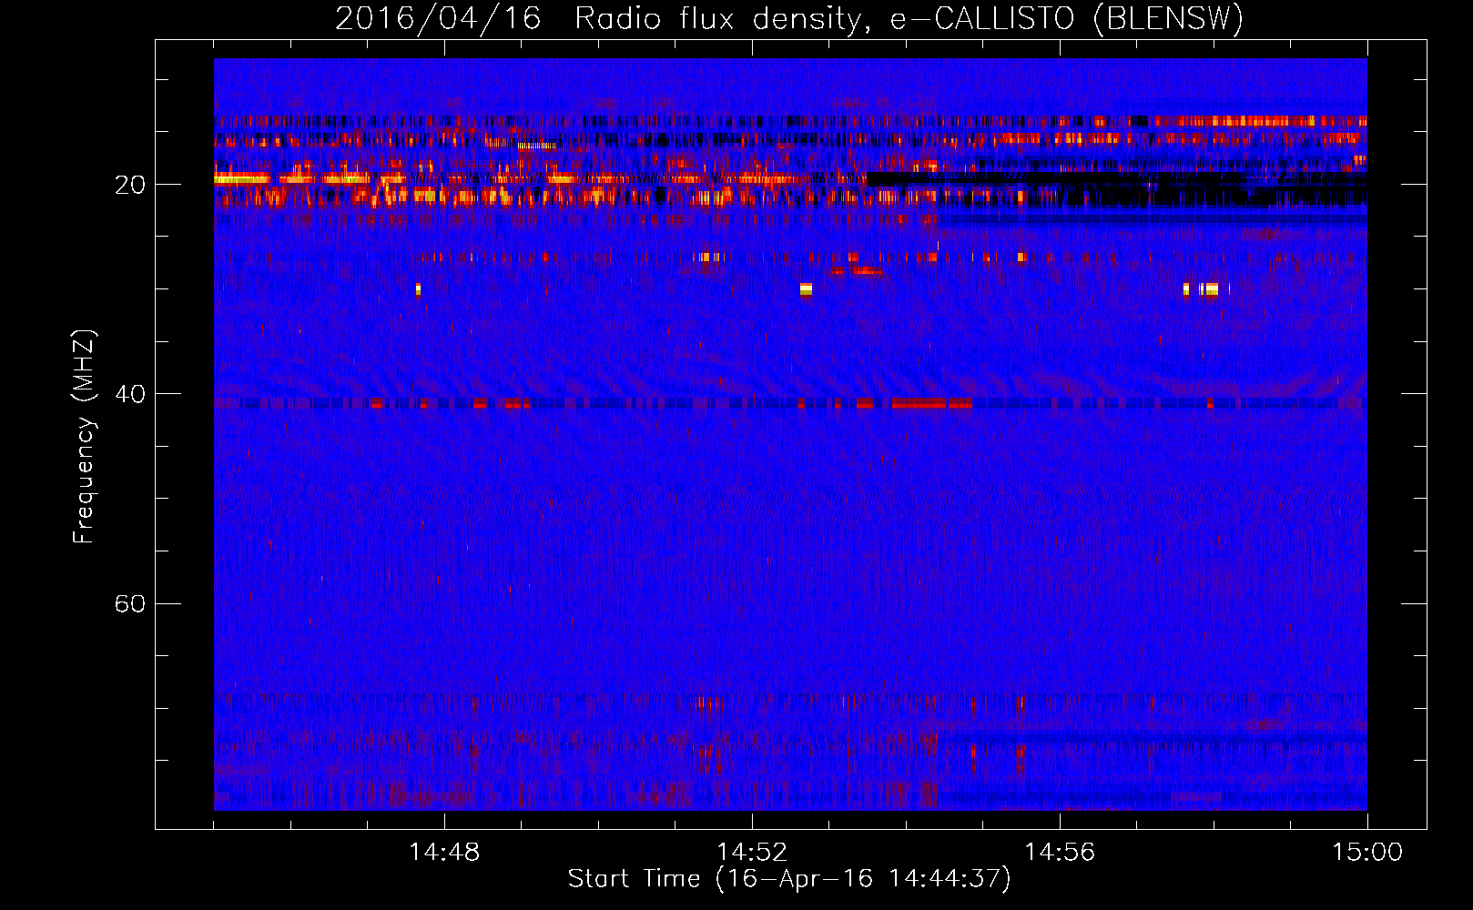Click the 60 MHz frequency tick label
Viewport: 1473px width, 910px height.
[x=129, y=604]
